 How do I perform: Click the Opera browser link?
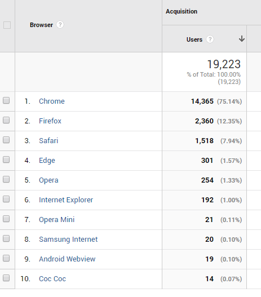click(48, 180)
